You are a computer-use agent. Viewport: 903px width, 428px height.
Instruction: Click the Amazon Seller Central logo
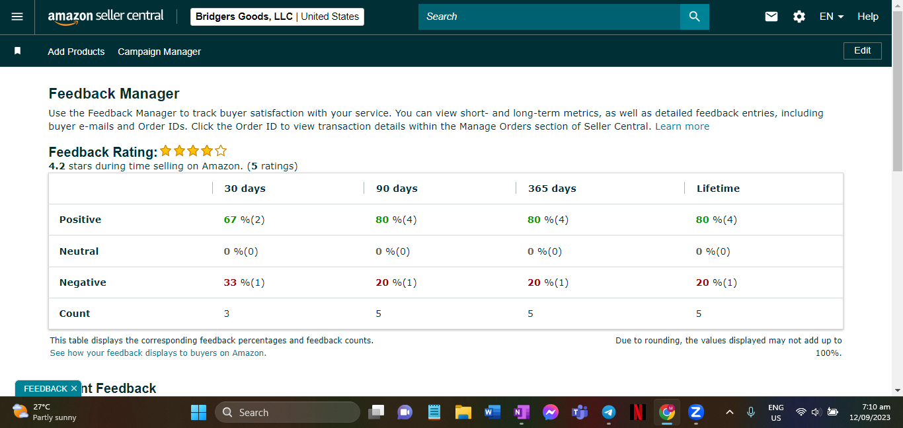106,17
